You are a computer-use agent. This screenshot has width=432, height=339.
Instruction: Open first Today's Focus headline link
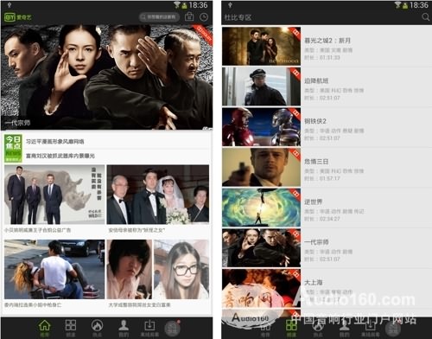click(55, 142)
